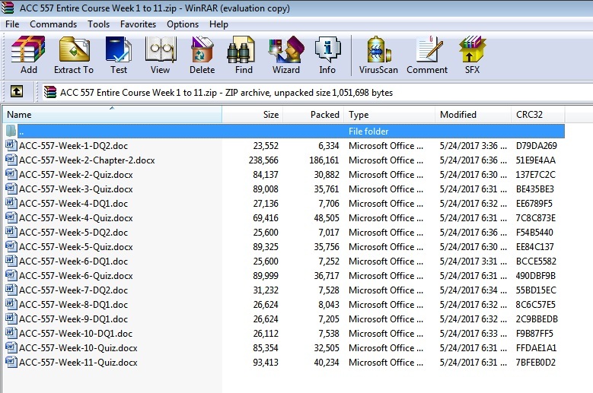This screenshot has width=593, height=393.
Task: Sort by the CRC32 column header
Action: click(x=537, y=114)
